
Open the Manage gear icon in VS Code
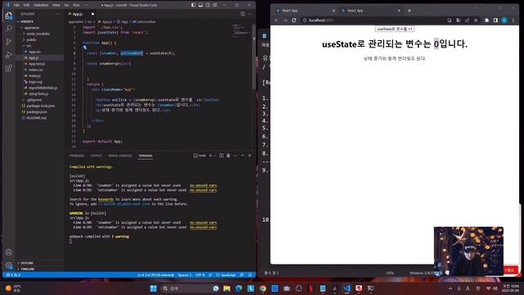9,265
